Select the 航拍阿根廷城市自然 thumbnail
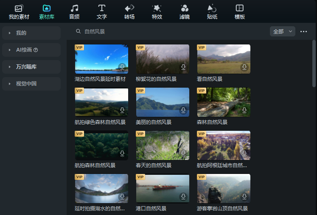Screen dimensions: 317x215 click(224, 146)
